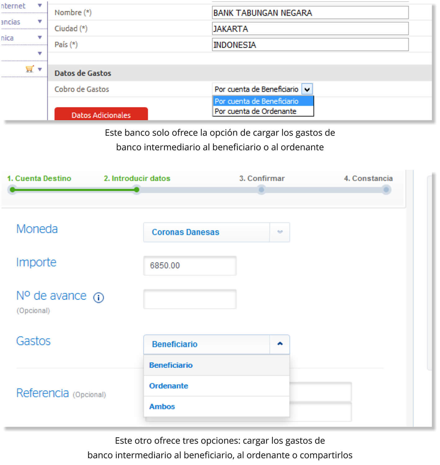Choose Beneficiario in Gastos list

[x=217, y=365]
